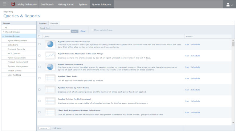Expand the Shared Groups tree node
236x132 pixels.
tap(3, 32)
